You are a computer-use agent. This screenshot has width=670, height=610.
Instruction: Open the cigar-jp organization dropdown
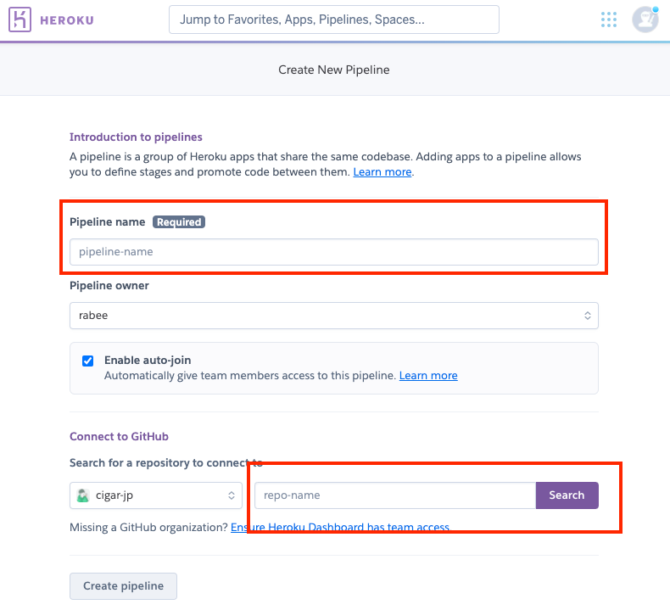coord(156,495)
